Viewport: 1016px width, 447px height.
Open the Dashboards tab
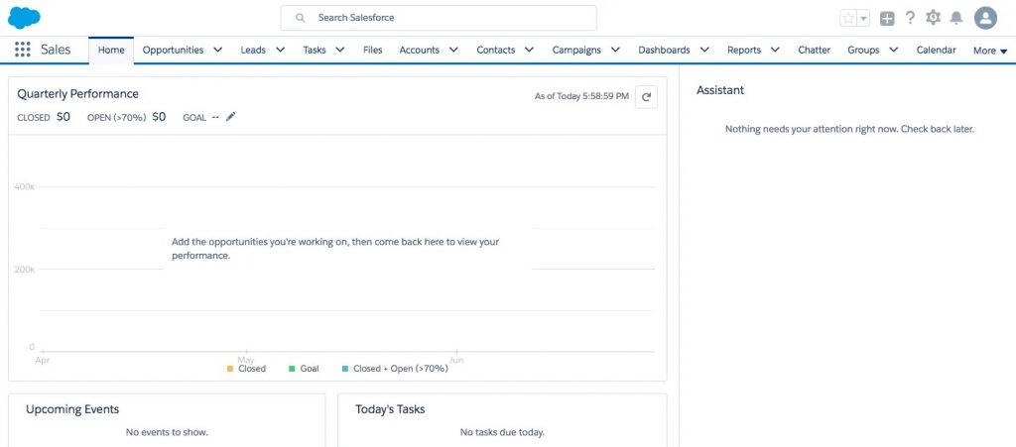pos(664,50)
